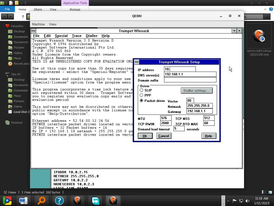
Task: Click the TCP RWIN field
Action: 166,123
